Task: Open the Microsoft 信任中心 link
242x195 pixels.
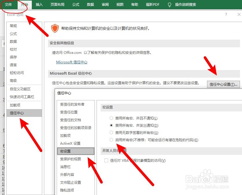Action: (72, 62)
